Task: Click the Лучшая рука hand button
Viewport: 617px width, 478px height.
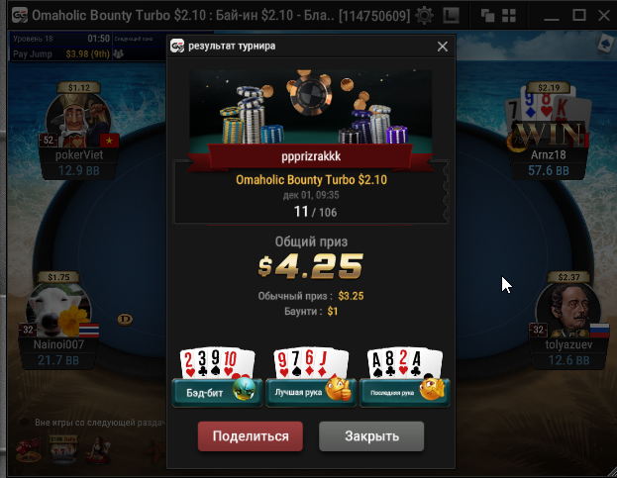Action: coord(311,392)
